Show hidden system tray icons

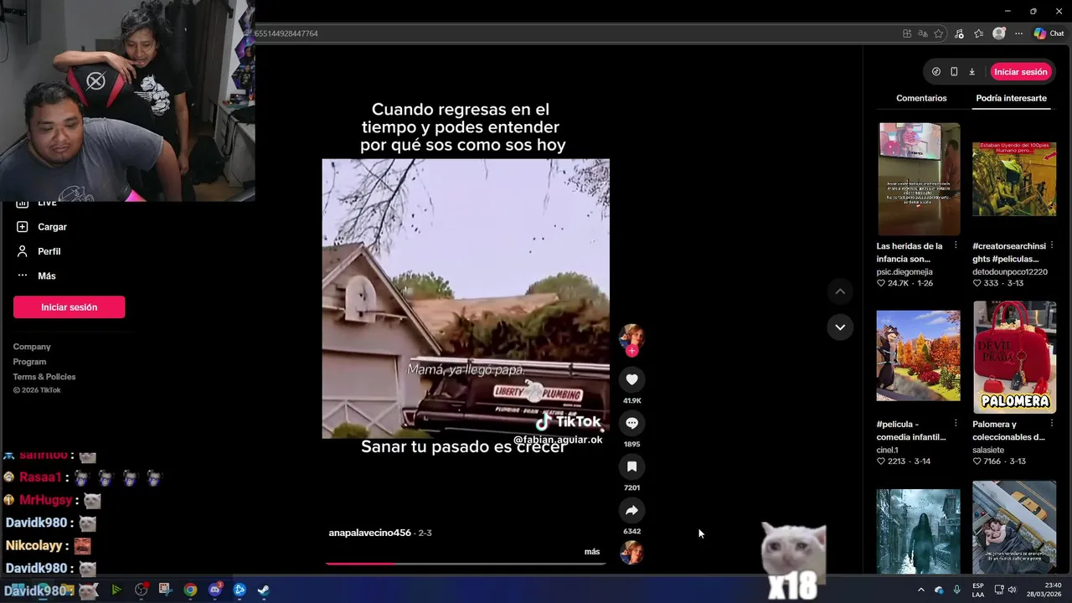tap(921, 590)
